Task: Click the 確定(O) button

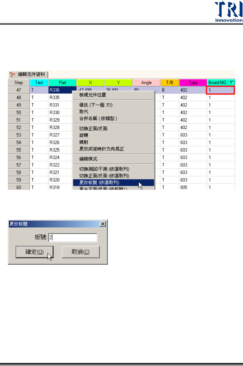Action: point(34,252)
